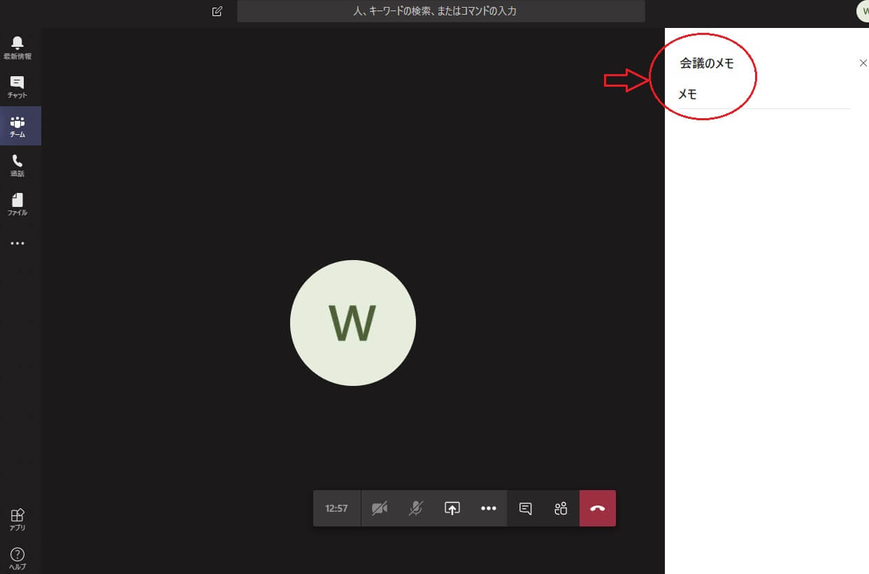Unmute the microphone in meeting
The height and width of the screenshot is (574, 869).
tap(416, 508)
